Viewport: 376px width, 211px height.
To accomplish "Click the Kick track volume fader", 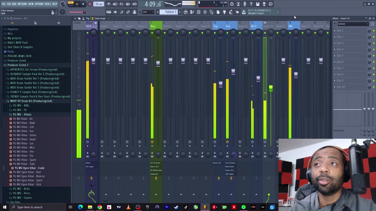I will click(233, 72).
